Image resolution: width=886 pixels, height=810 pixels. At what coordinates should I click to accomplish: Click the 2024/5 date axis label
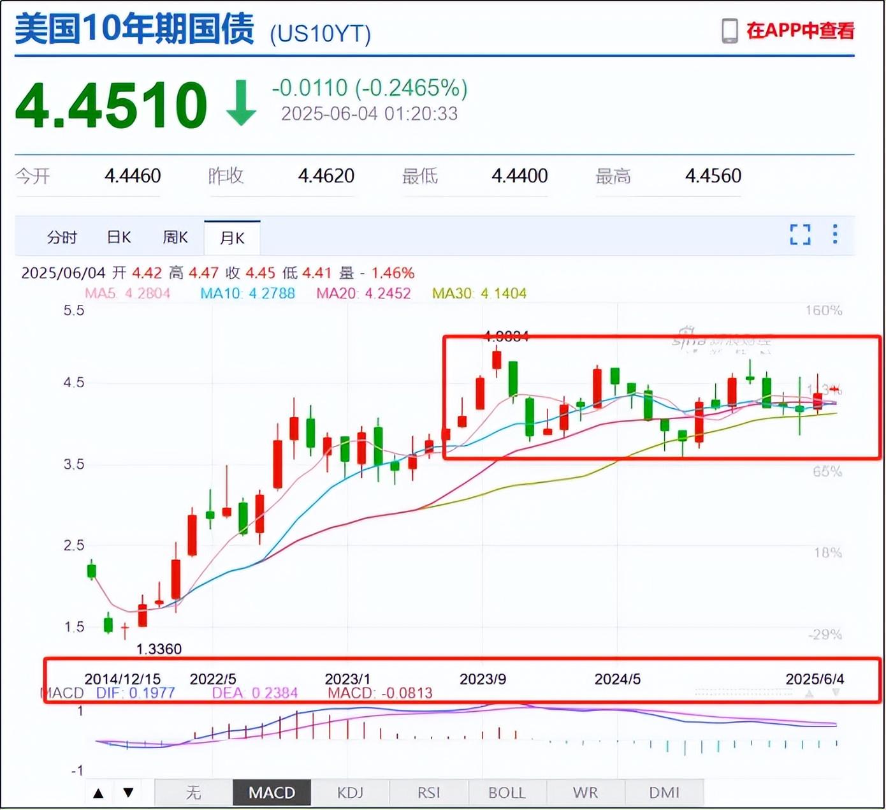point(618,679)
